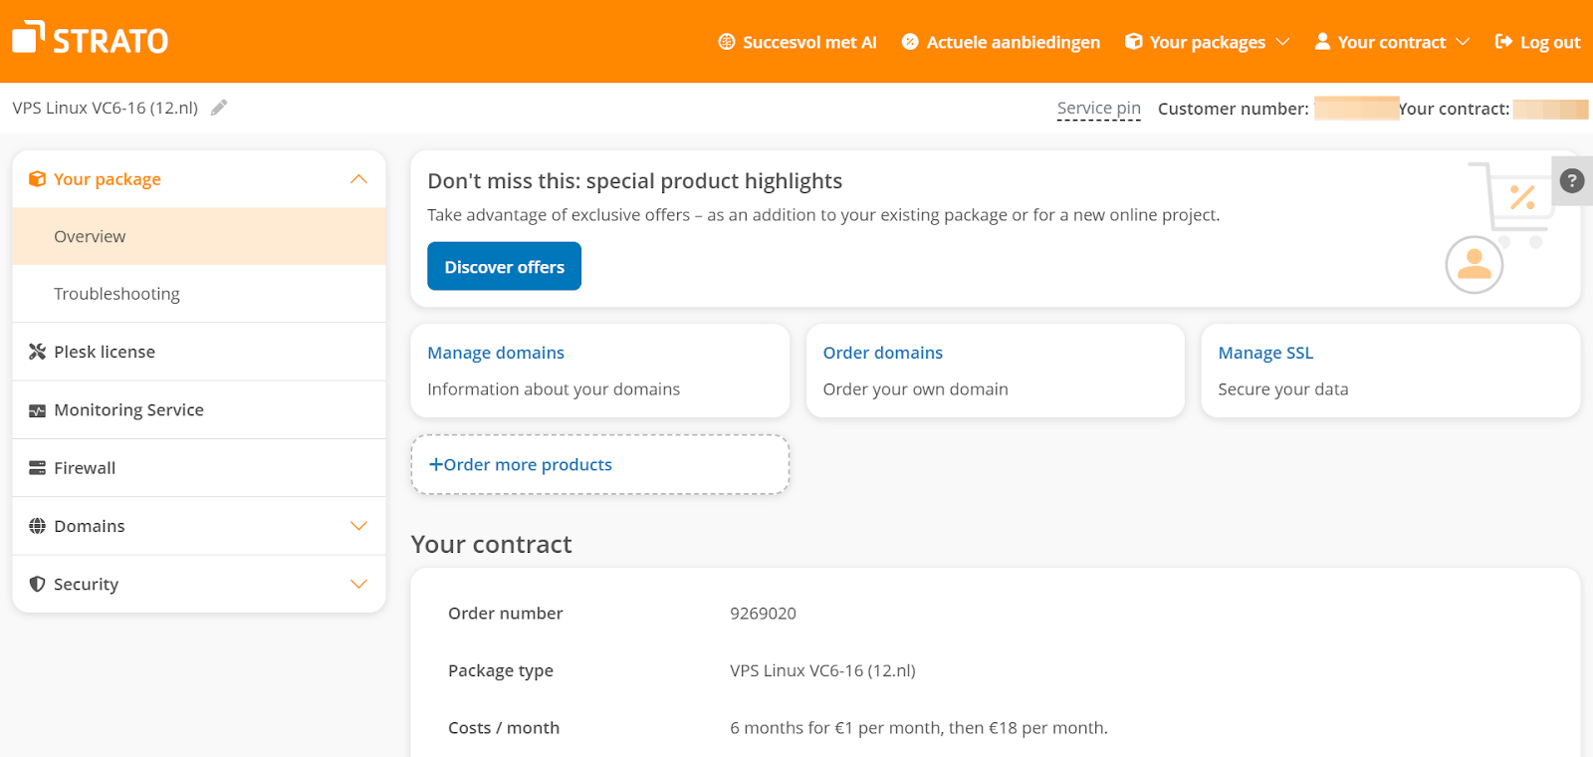Image resolution: width=1593 pixels, height=757 pixels.
Task: Click the Succesvol met AI icon
Action: pyautogui.click(x=727, y=42)
